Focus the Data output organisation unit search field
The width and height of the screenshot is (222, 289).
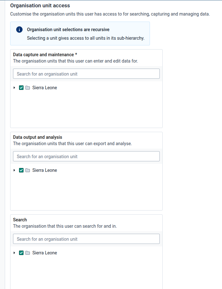tap(86, 156)
